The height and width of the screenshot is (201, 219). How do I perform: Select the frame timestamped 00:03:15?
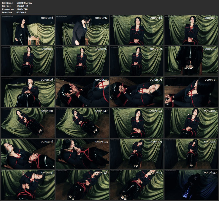[x=191, y=92]
